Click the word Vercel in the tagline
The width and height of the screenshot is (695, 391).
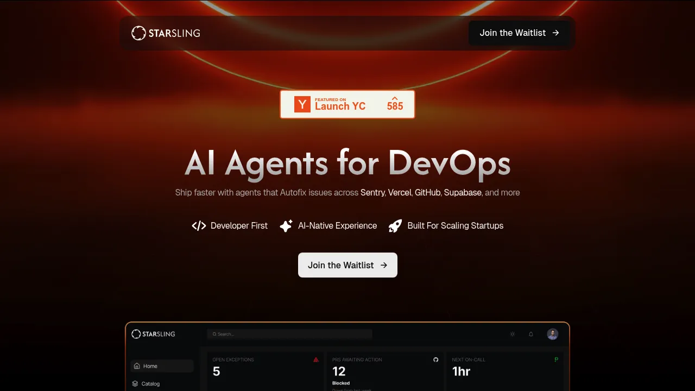pyautogui.click(x=400, y=193)
